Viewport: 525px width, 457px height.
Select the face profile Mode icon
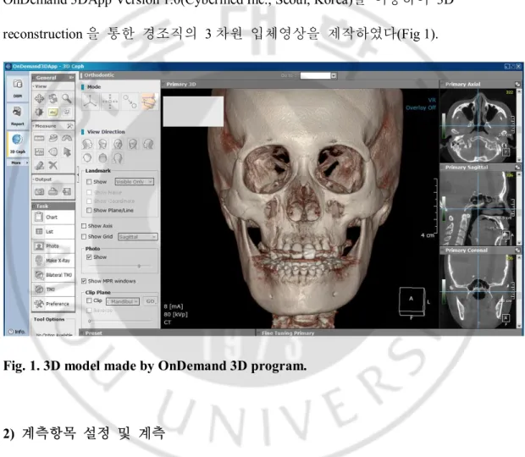tap(149, 102)
